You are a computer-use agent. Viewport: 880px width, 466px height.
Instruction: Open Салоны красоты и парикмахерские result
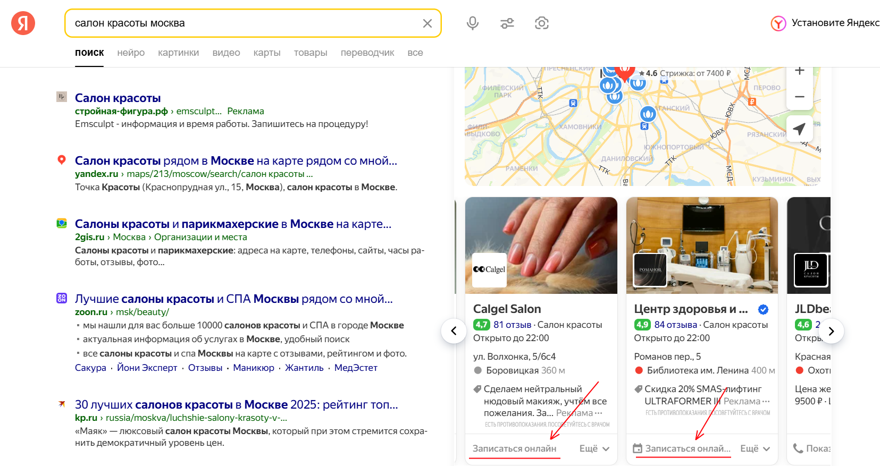[233, 224]
